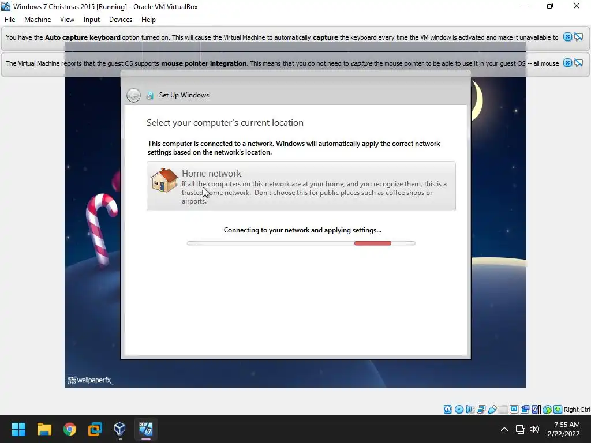Click the display status icon
Image resolution: width=591 pixels, height=443 pixels.
click(514, 410)
